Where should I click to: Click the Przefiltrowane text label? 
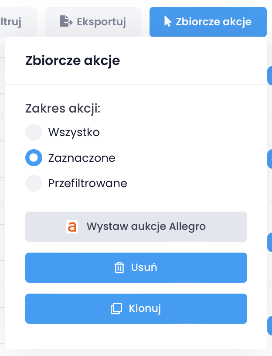pyautogui.click(x=88, y=184)
